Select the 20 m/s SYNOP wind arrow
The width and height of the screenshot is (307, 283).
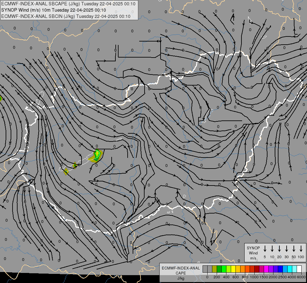(x=279, y=249)
